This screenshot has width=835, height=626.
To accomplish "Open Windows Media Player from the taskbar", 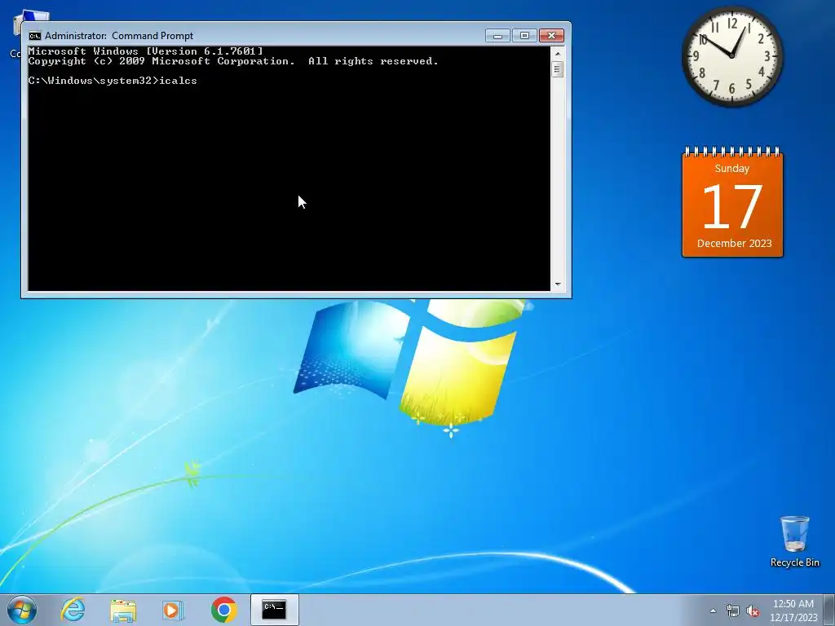I will pyautogui.click(x=173, y=610).
